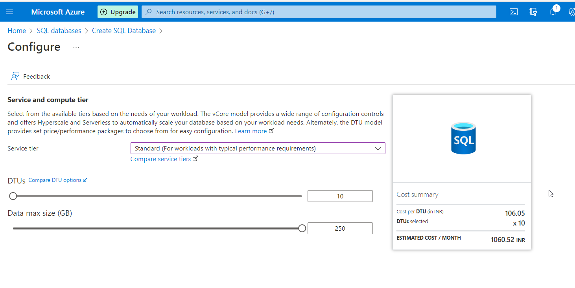Click the ESTIMATED COST / MONTH label
575x288 pixels.
(429, 238)
